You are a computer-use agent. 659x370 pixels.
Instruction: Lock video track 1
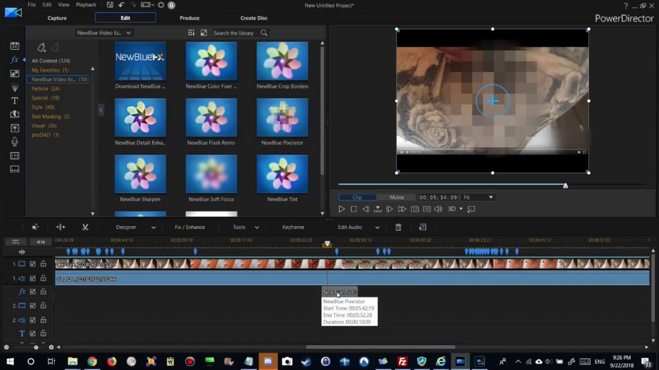pyautogui.click(x=43, y=264)
